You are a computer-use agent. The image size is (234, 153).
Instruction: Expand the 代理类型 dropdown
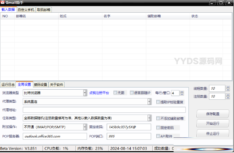149,102
